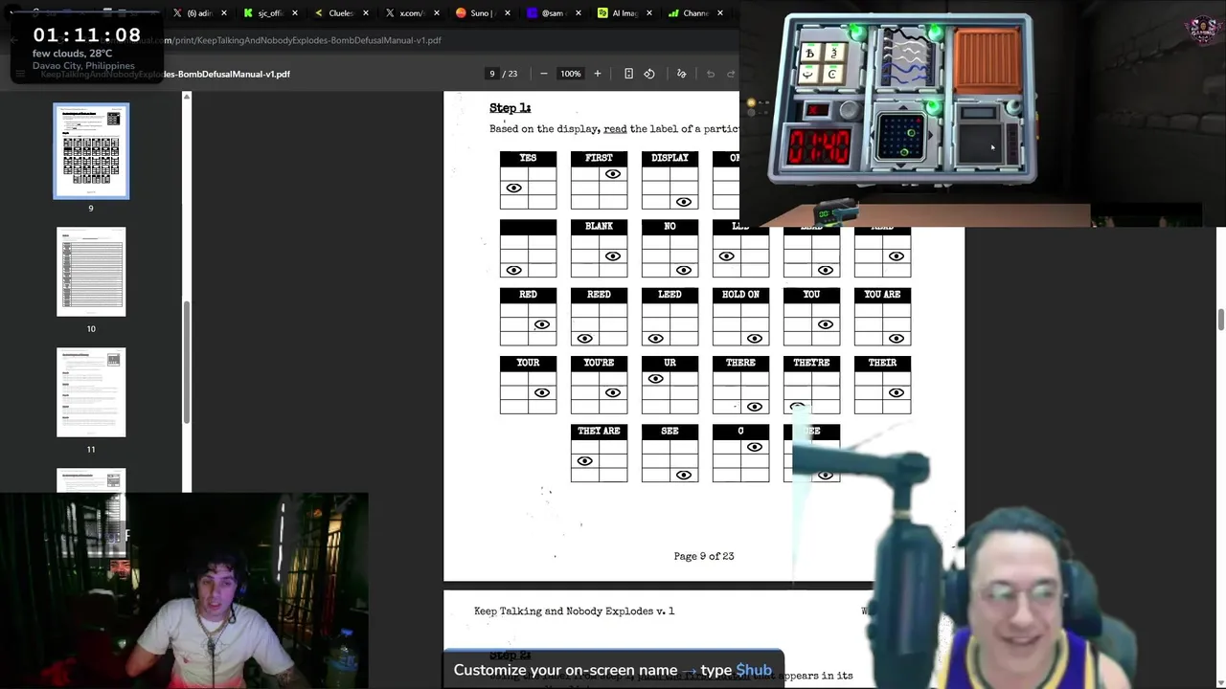Click the "BLANK" table label in manual
Image resolution: width=1226 pixels, height=689 pixels.
pyautogui.click(x=599, y=226)
